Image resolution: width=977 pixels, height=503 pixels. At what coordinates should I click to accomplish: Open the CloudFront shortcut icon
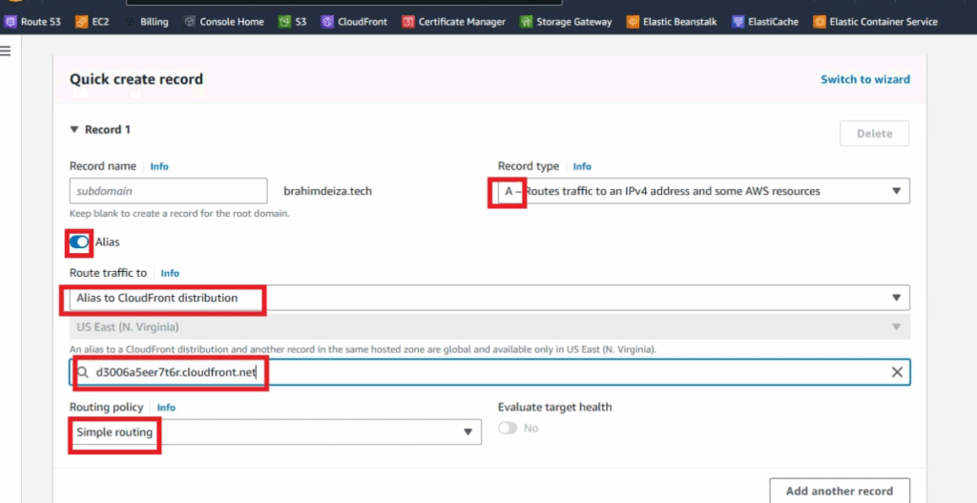[x=327, y=22]
